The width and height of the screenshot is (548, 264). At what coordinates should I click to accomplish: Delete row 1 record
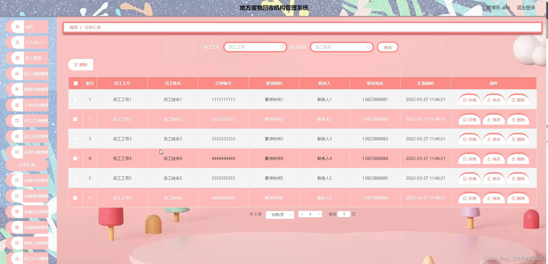point(518,100)
